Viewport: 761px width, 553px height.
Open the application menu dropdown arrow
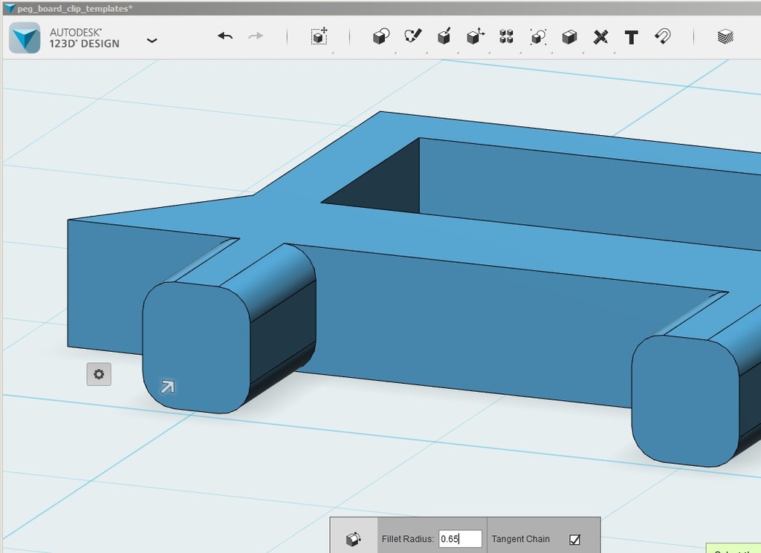[x=152, y=41]
